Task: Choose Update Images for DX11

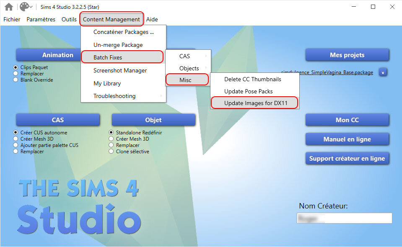Action: point(254,103)
